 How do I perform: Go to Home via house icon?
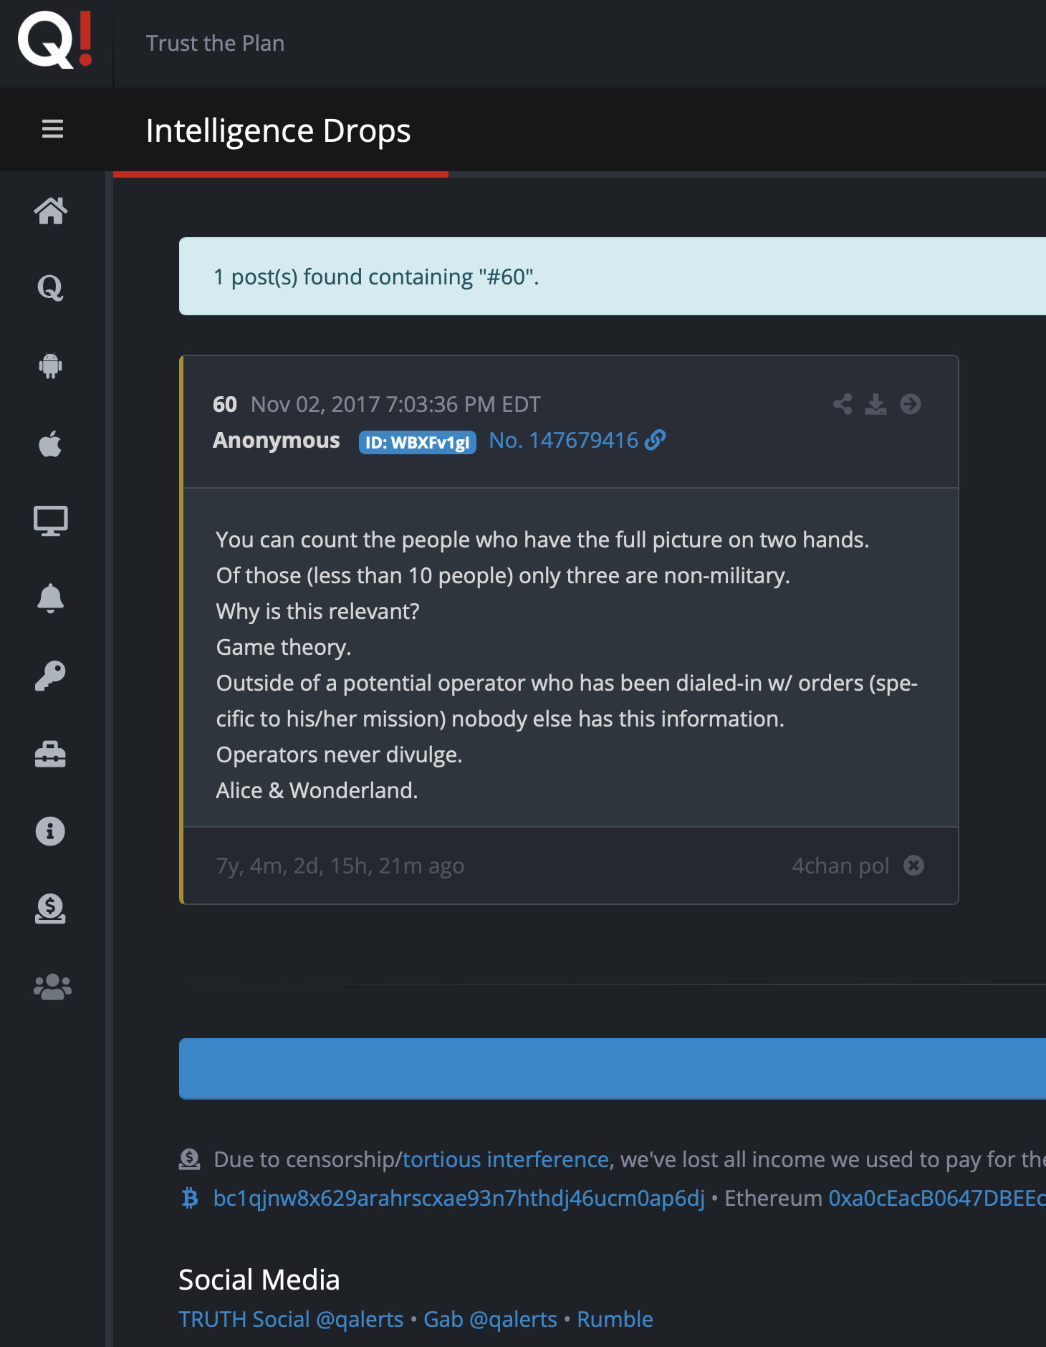coord(51,211)
